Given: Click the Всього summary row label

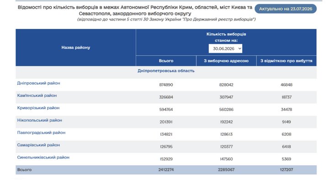Looking at the screenshot, I should tap(24, 169).
